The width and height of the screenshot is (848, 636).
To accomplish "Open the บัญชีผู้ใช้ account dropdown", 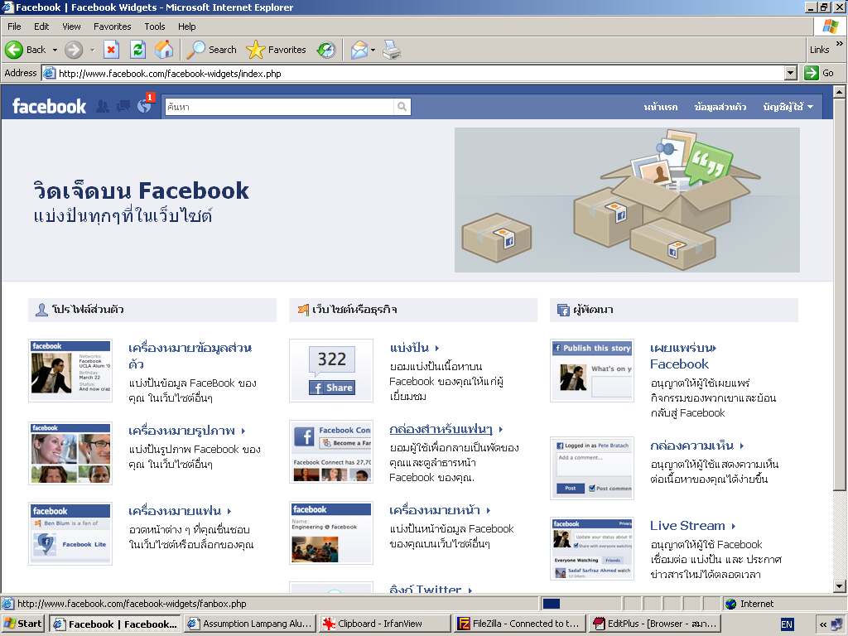I will (788, 107).
